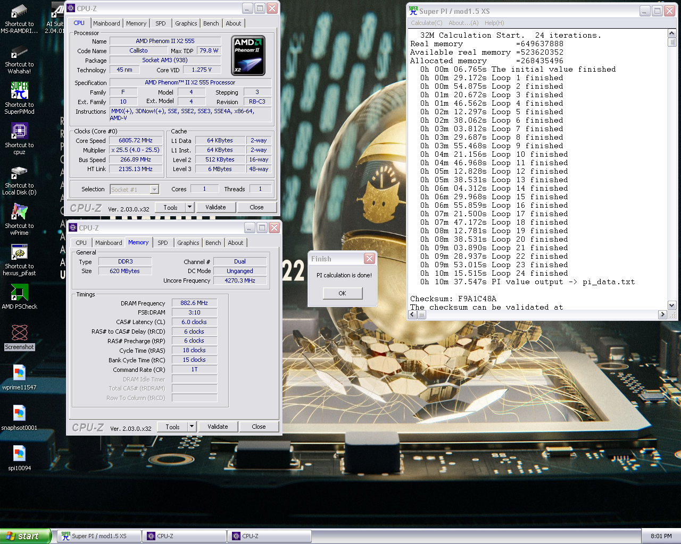Open Bench tab in lower CPU-Z window
681x544 pixels.
pyautogui.click(x=213, y=243)
